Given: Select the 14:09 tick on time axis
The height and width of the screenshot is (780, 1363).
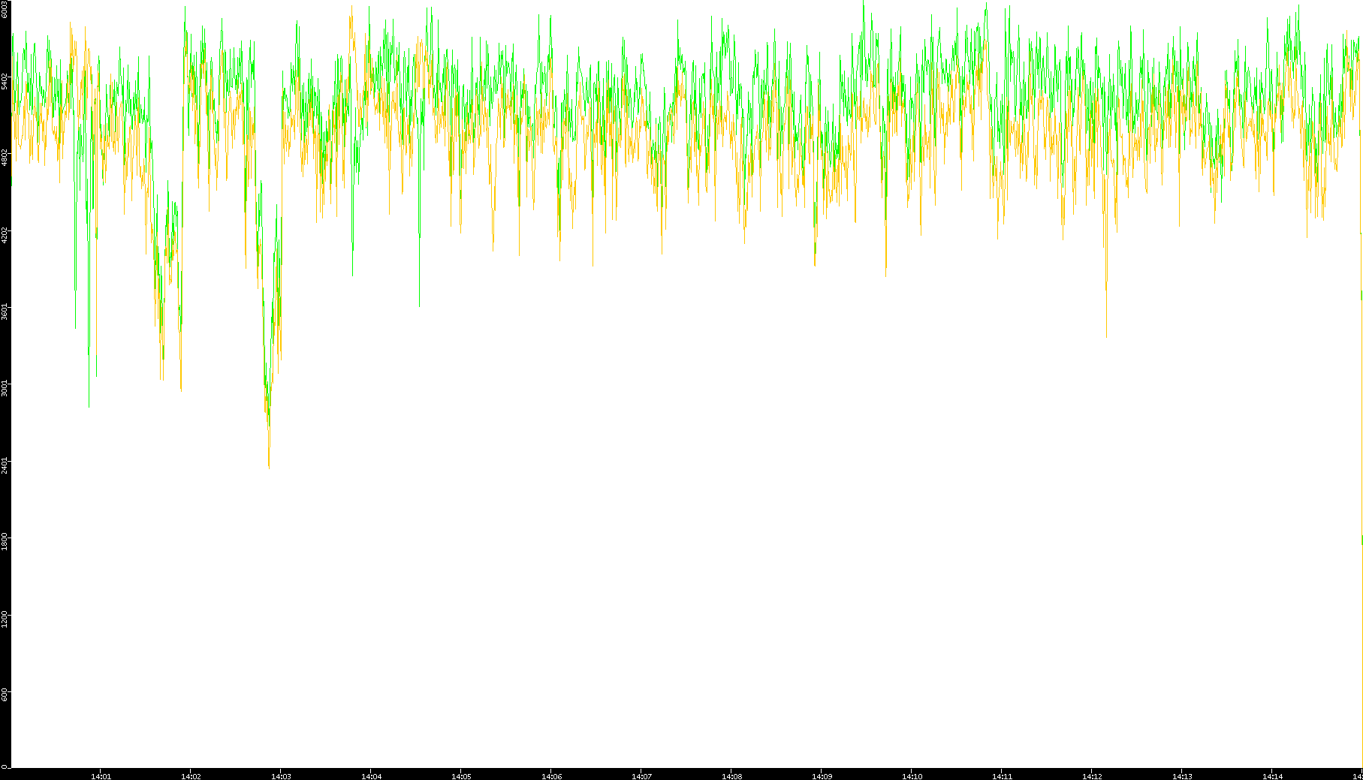Looking at the screenshot, I should (822, 776).
